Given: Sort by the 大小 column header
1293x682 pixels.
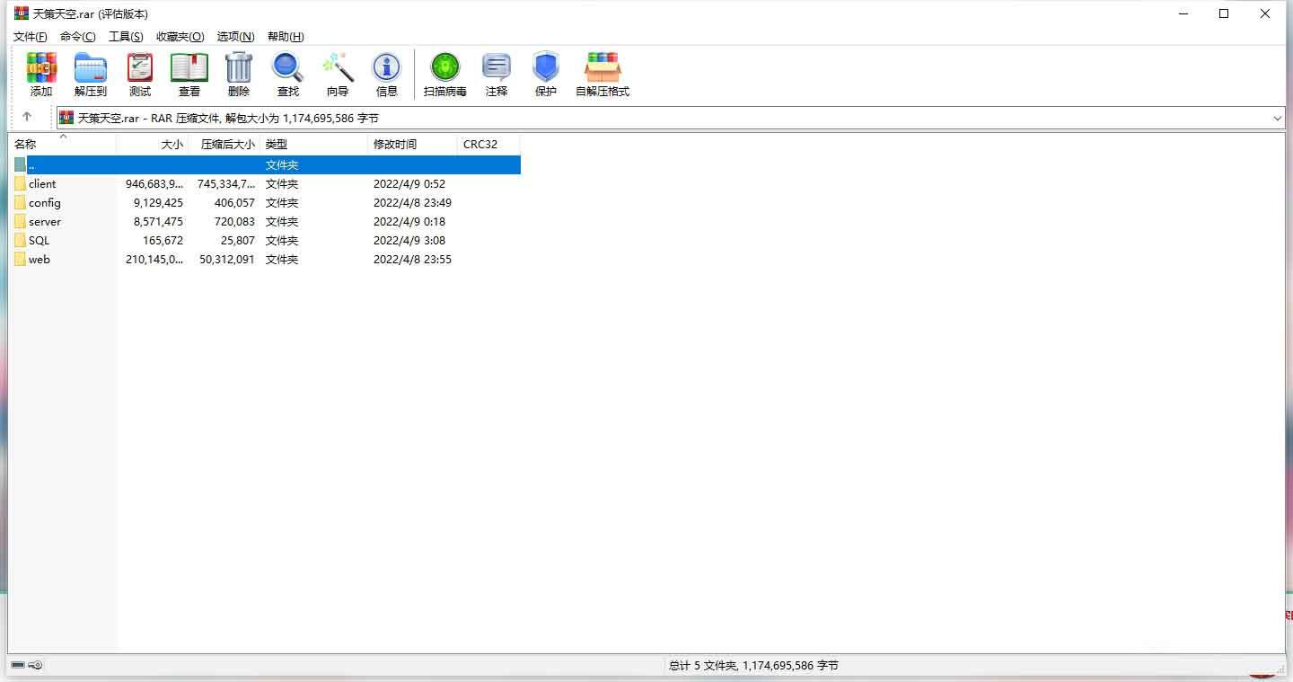Looking at the screenshot, I should [x=152, y=144].
